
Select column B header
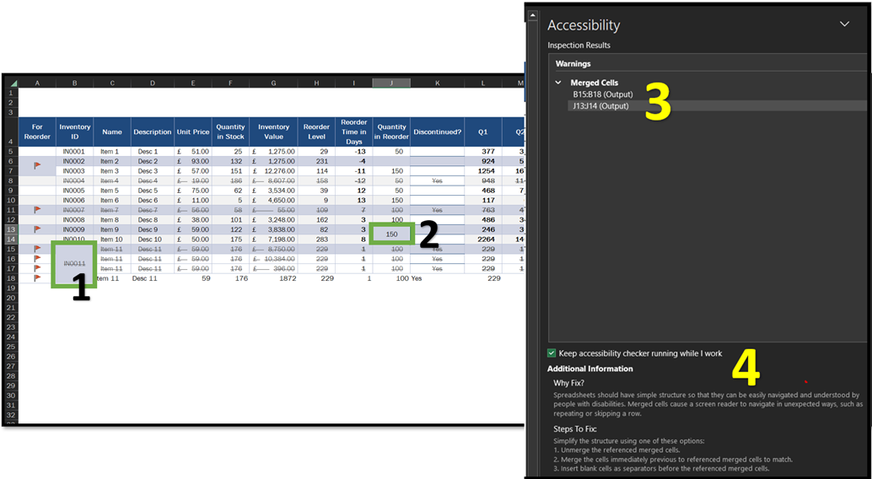[74, 83]
